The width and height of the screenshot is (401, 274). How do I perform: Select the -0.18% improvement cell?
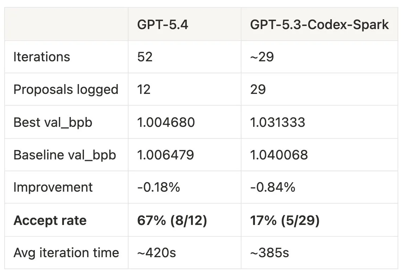click(158, 187)
